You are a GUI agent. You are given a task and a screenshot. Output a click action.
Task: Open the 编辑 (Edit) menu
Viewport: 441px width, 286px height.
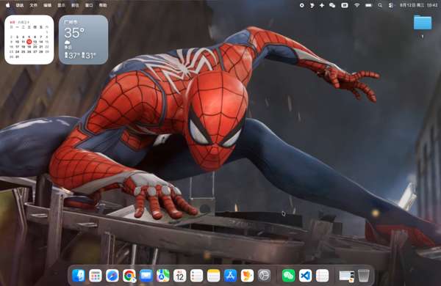pos(48,5)
